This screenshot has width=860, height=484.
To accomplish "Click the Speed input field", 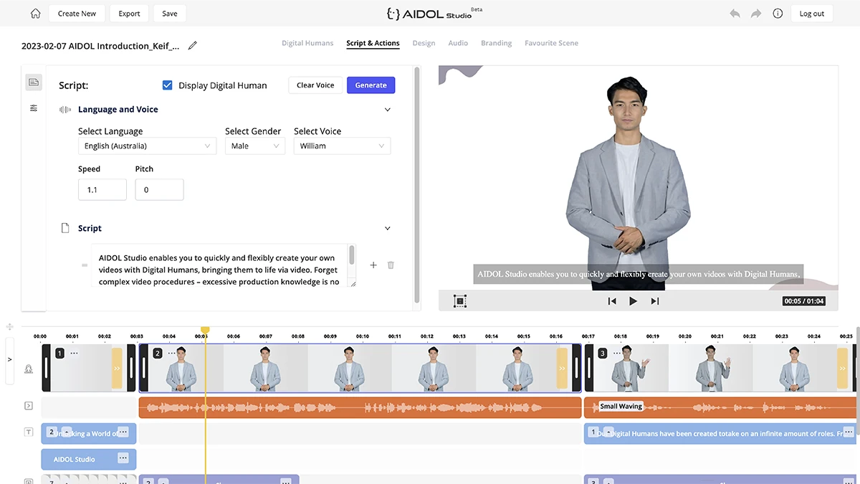I will click(x=102, y=190).
